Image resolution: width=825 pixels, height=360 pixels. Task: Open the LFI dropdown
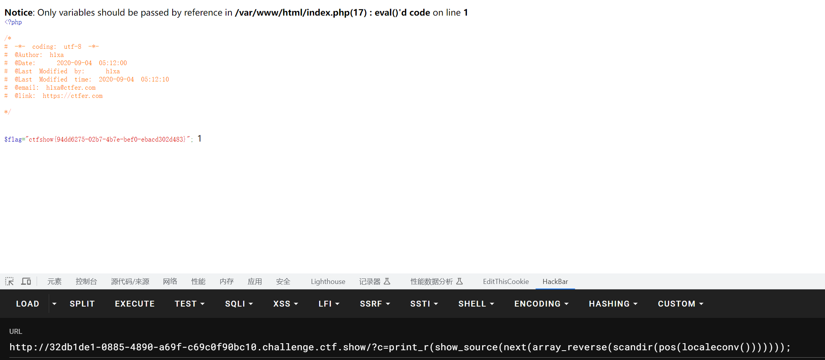click(329, 304)
